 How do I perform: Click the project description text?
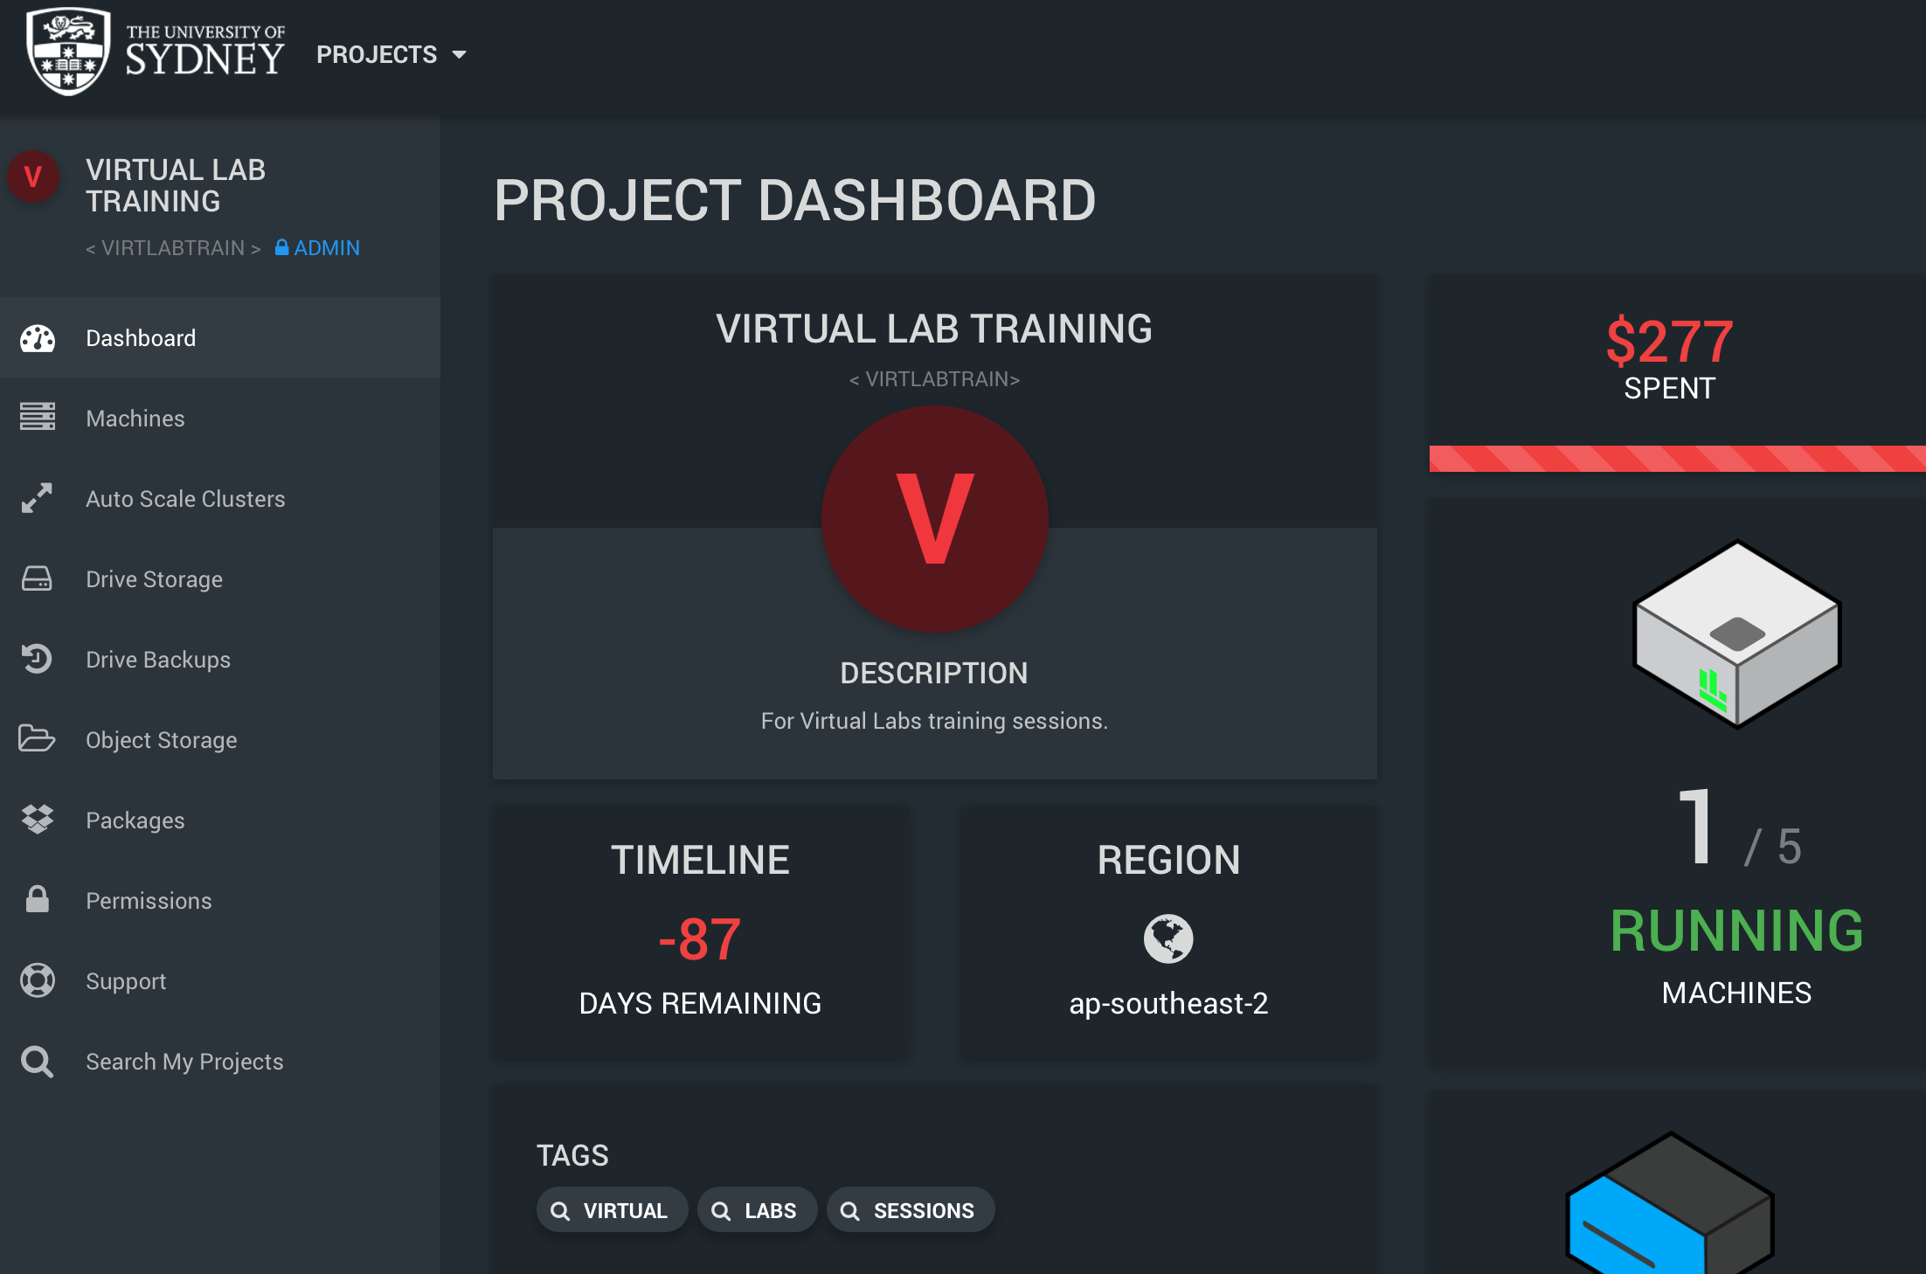point(934,721)
